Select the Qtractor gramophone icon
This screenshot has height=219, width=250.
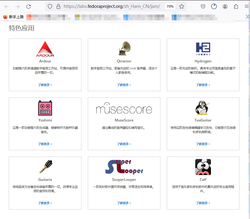coord(124,48)
